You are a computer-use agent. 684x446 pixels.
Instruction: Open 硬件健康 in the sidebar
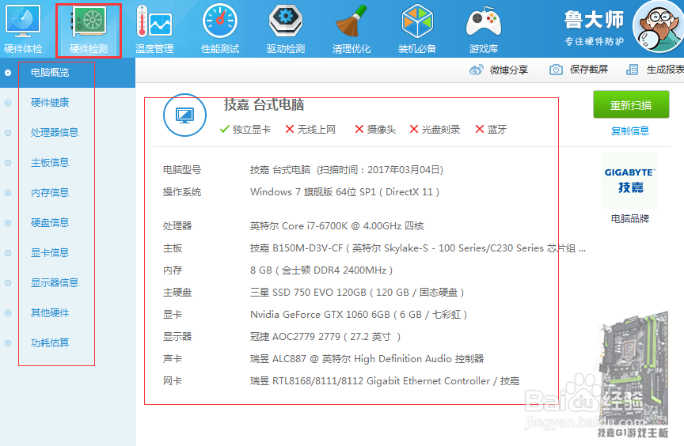pos(50,103)
